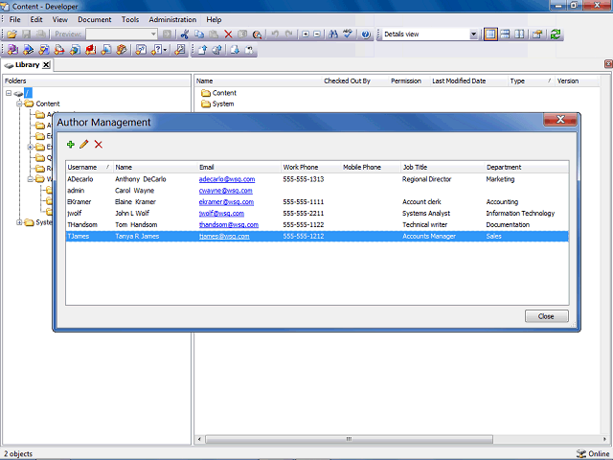Select System folder in Library Name list

point(217,104)
